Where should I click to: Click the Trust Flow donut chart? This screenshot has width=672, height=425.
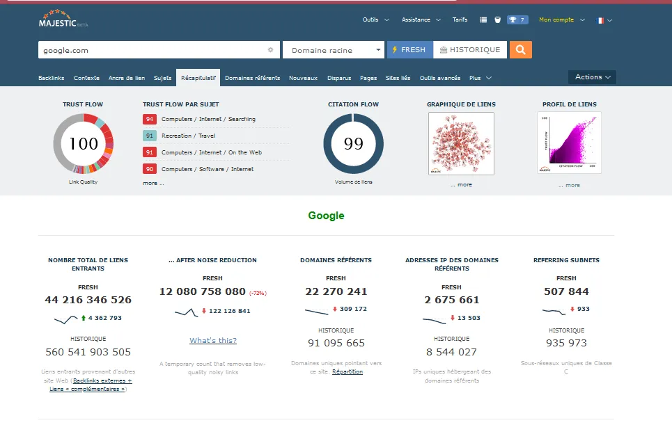pyautogui.click(x=83, y=143)
